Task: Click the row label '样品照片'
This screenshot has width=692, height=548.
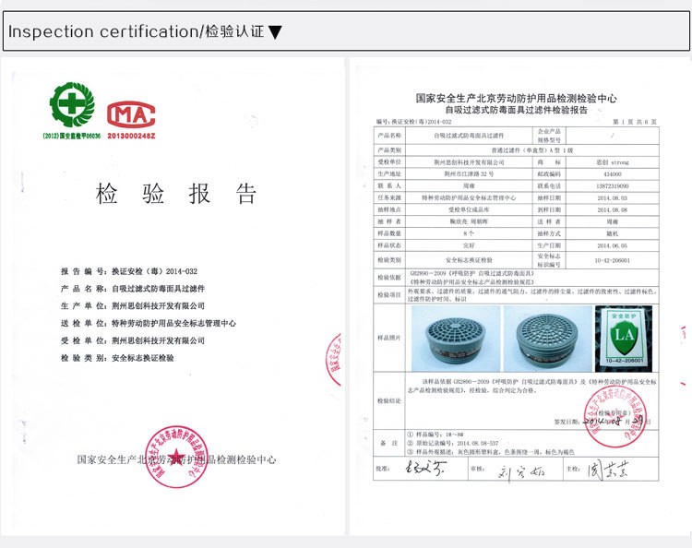Action: (x=389, y=338)
